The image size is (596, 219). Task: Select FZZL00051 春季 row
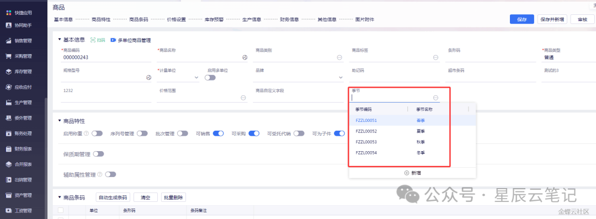(412, 120)
